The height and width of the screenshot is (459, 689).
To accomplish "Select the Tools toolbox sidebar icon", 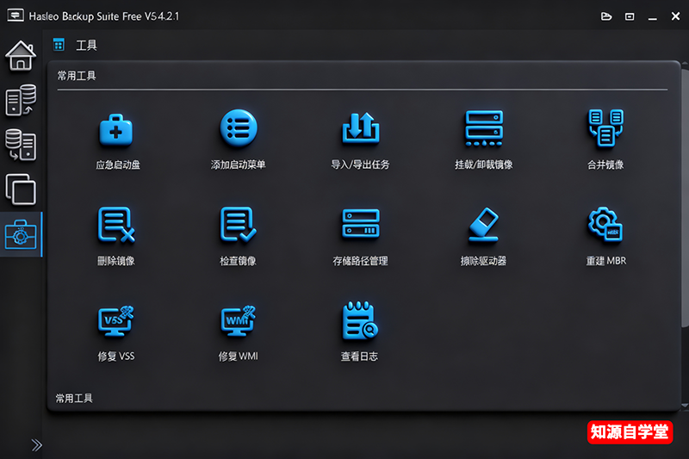I will point(21,234).
